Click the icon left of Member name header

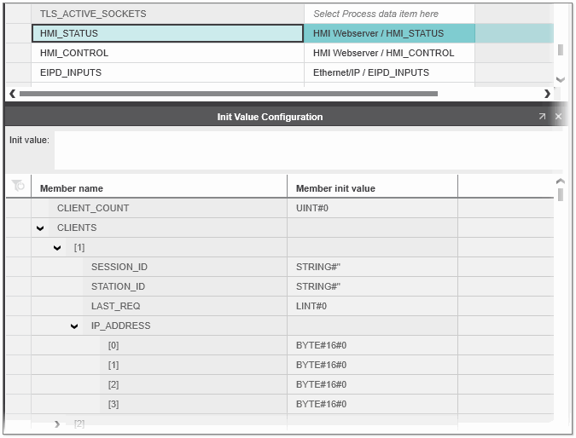[19, 187]
